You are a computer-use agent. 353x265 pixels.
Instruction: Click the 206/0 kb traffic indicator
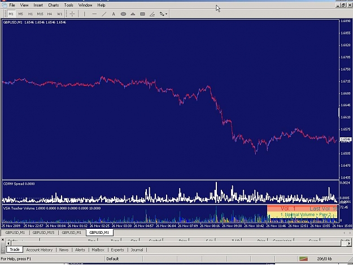click(324, 259)
